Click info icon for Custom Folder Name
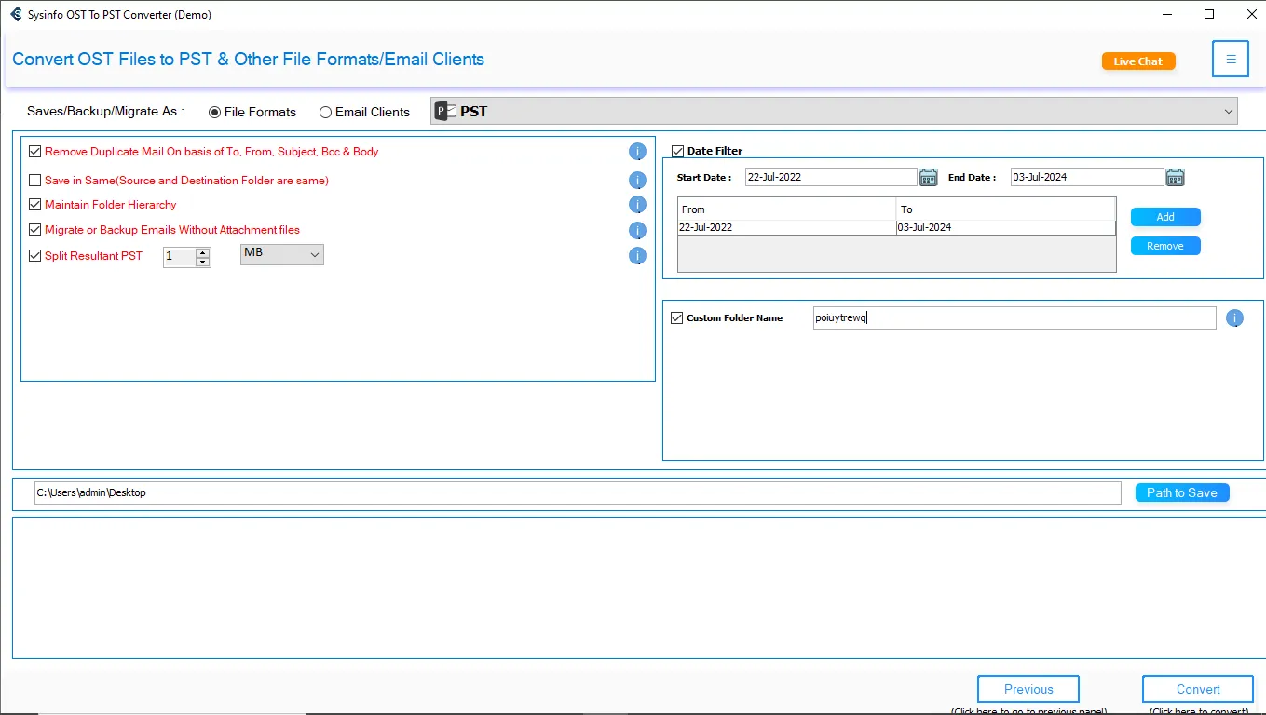Screen dimensions: 1266x715 tap(1234, 318)
